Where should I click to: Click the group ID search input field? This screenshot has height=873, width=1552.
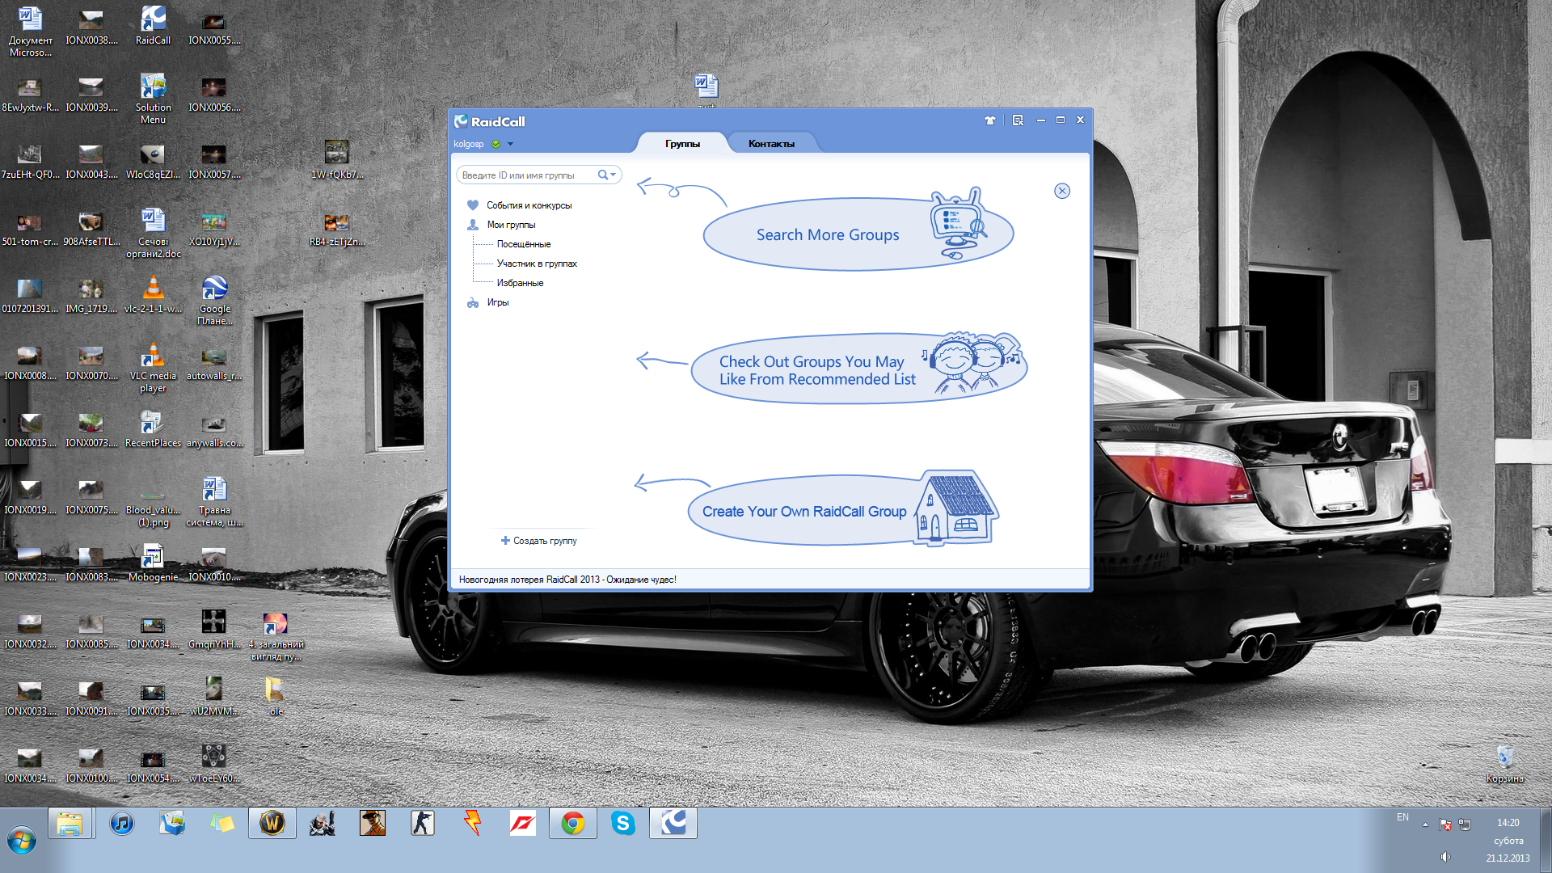click(x=525, y=175)
